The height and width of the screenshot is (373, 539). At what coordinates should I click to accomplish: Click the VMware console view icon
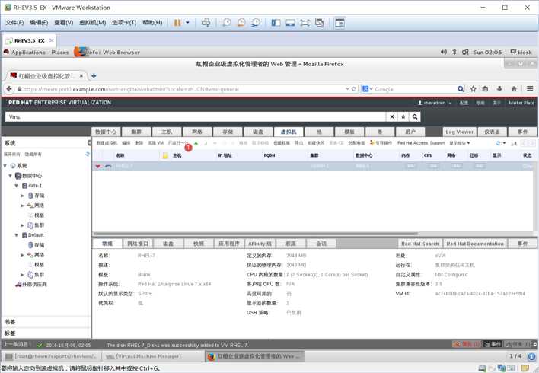point(340,23)
